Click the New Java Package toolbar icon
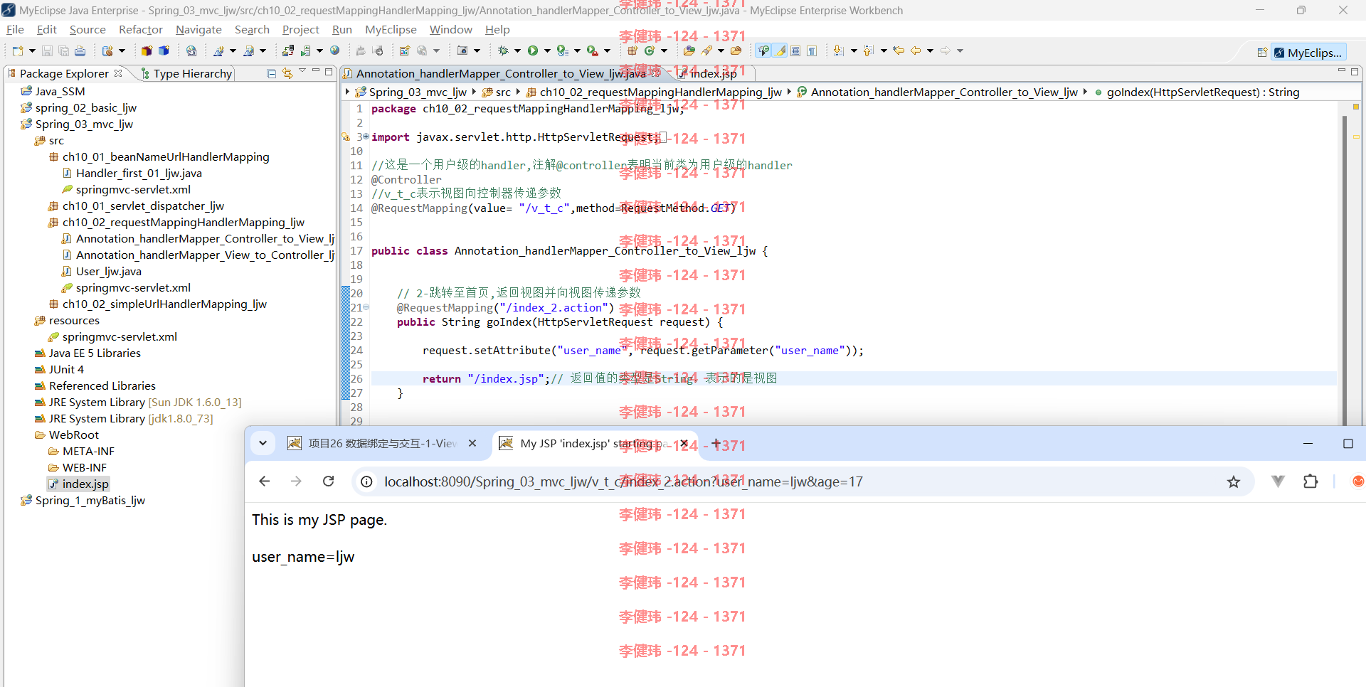 (632, 50)
